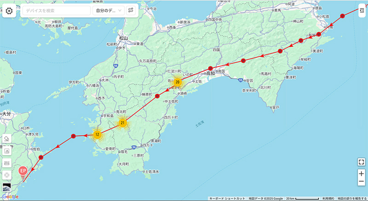This screenshot has height=201, width=368.
Task: Toggle the side panel list icon at top right
Action: click(361, 9)
